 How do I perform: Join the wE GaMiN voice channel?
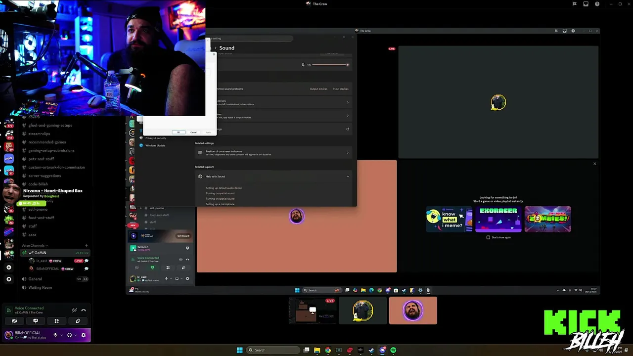click(54, 253)
